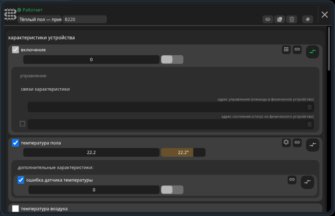
Task: Click the device name field Тёплый пол
Action: [39, 19]
